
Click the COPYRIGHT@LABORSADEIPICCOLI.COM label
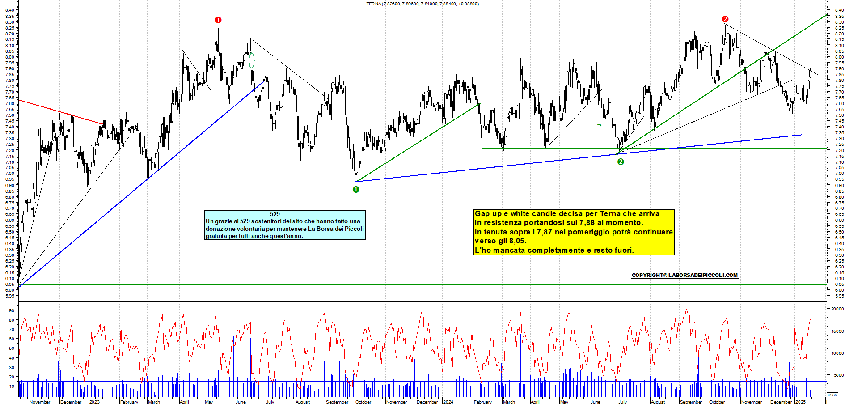pos(685,275)
